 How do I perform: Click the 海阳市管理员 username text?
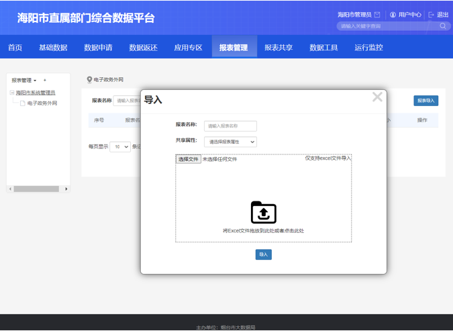point(354,15)
